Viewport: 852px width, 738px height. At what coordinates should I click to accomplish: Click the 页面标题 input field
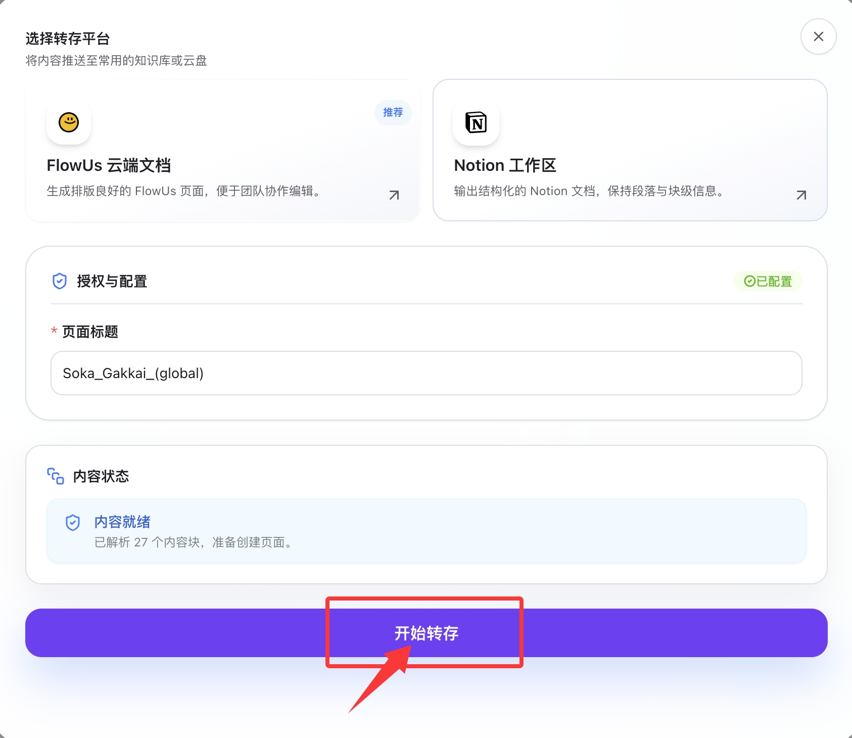coord(426,373)
